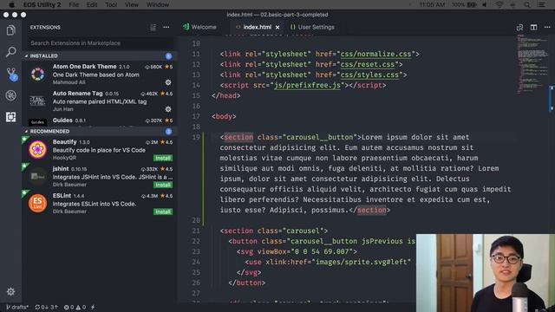
Task: Click the Auto Rename Tag extension icon
Action: [x=37, y=101]
